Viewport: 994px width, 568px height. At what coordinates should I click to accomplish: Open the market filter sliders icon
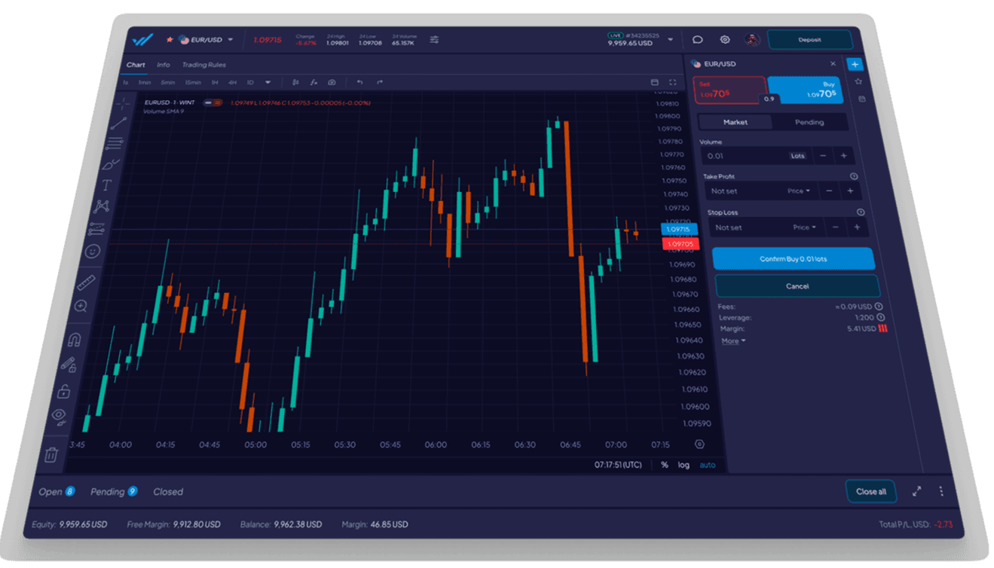pos(434,39)
